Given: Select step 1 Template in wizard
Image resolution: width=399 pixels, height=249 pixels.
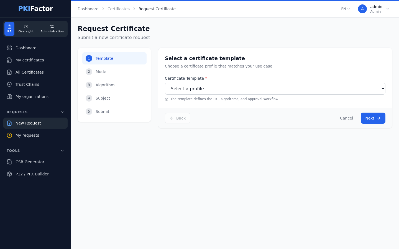Looking at the screenshot, I should tap(114, 58).
